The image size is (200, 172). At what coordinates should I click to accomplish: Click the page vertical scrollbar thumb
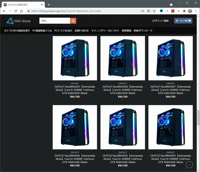pos(198,118)
